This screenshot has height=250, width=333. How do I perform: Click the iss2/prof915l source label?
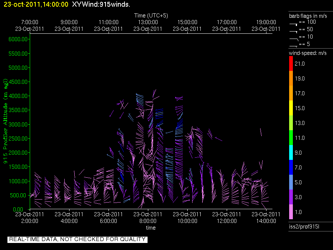[304, 227]
